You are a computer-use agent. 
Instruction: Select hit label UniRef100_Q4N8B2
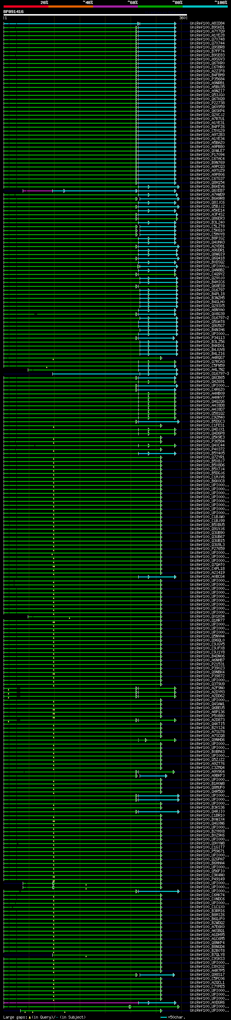click(x=207, y=270)
